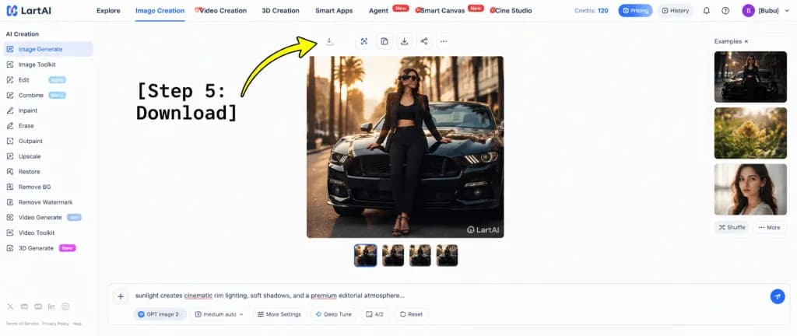This screenshot has height=336, width=797.
Task: Open the More Settings options
Action: [x=279, y=314]
